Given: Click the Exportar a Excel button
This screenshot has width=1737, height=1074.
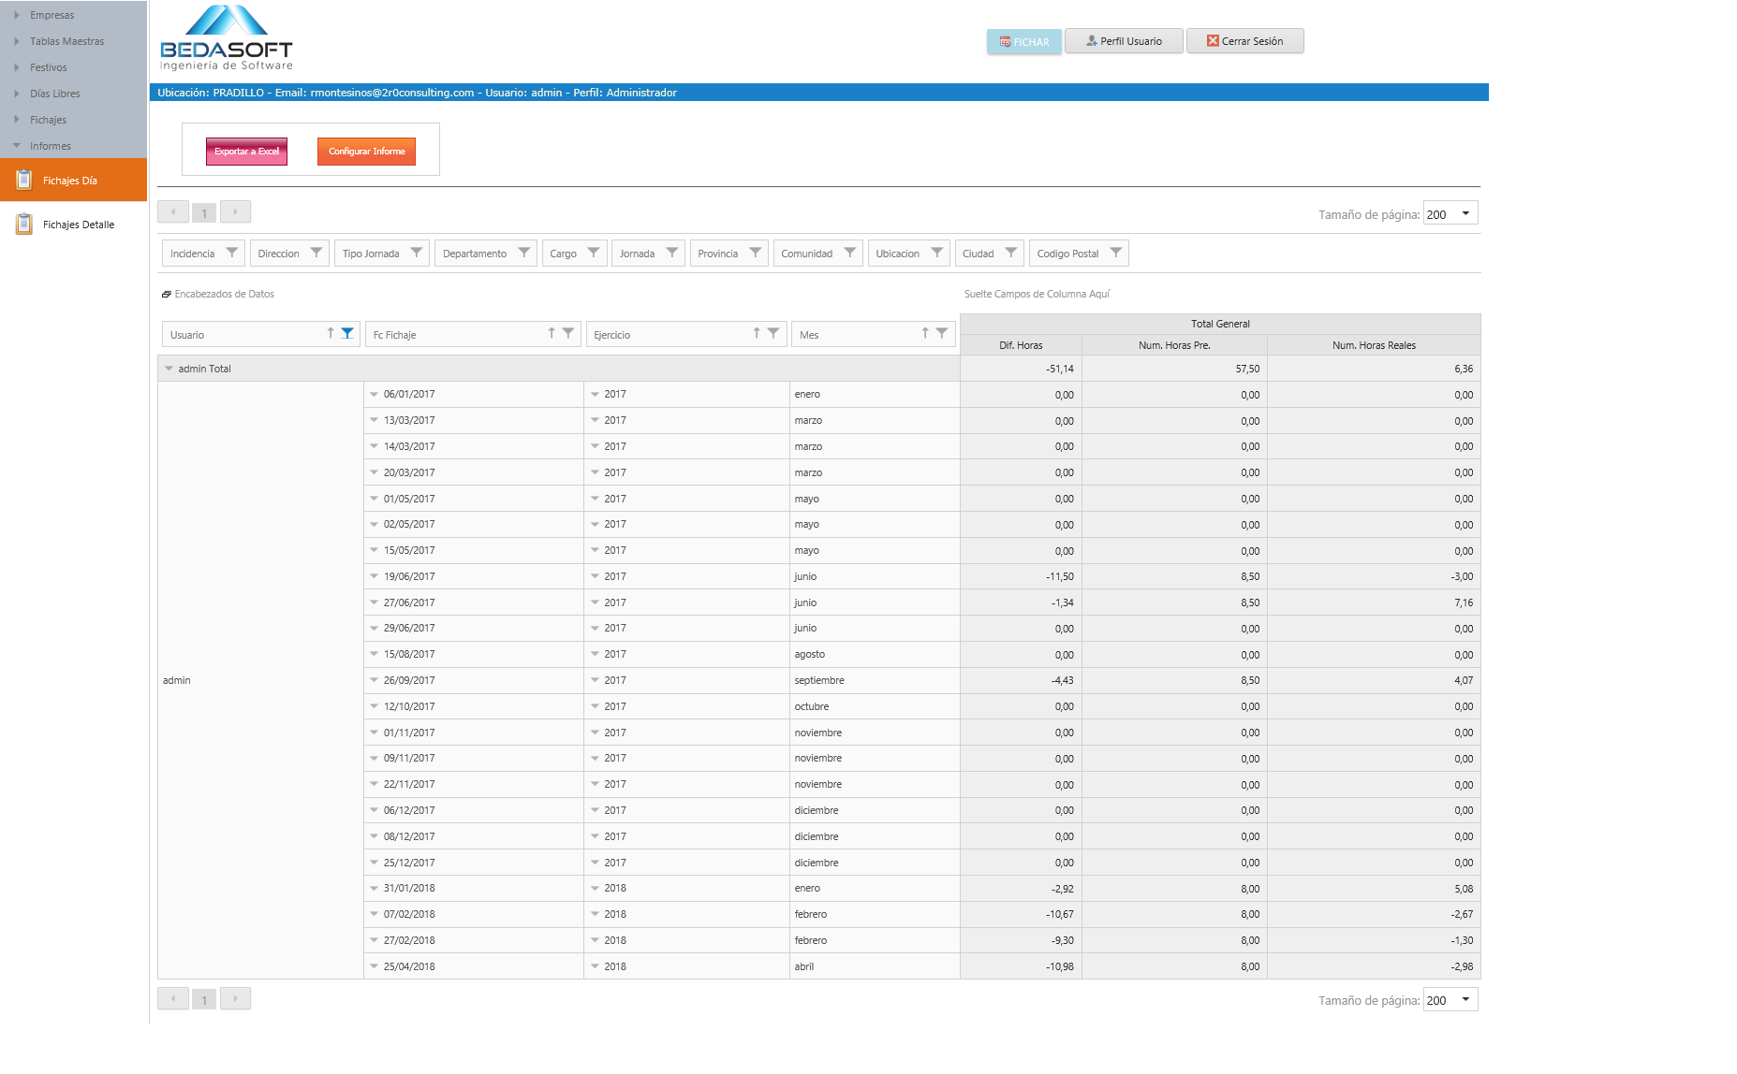Looking at the screenshot, I should point(246,152).
